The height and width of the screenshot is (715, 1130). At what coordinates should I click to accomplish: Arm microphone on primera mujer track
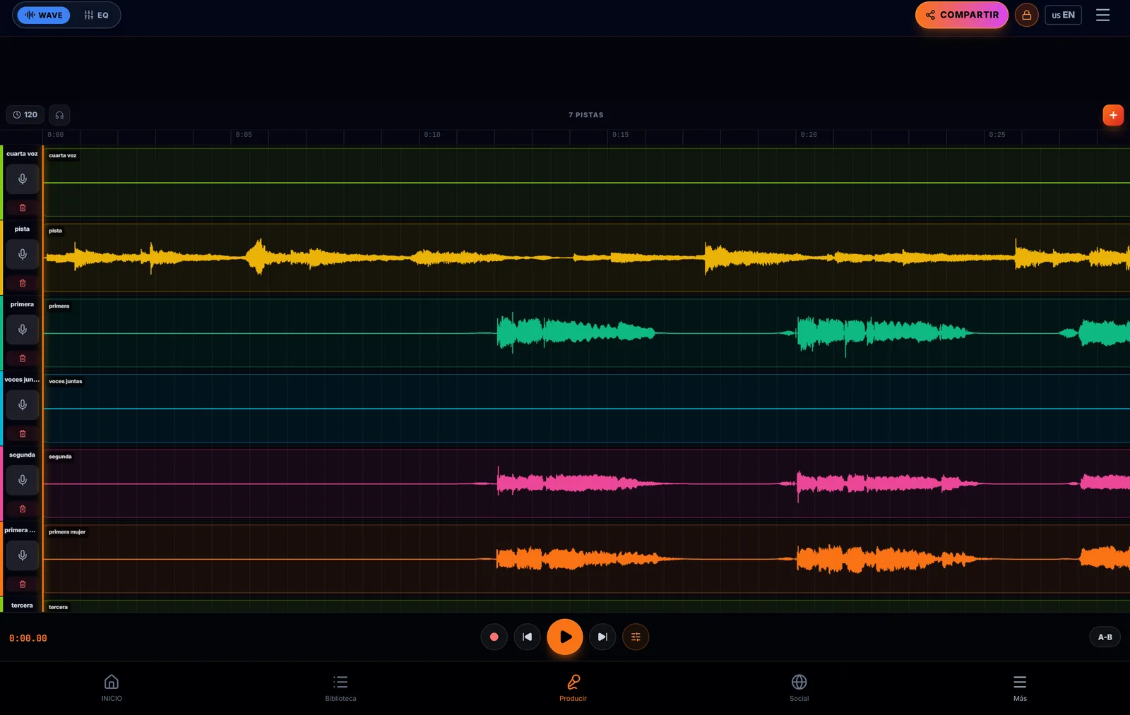(23, 555)
